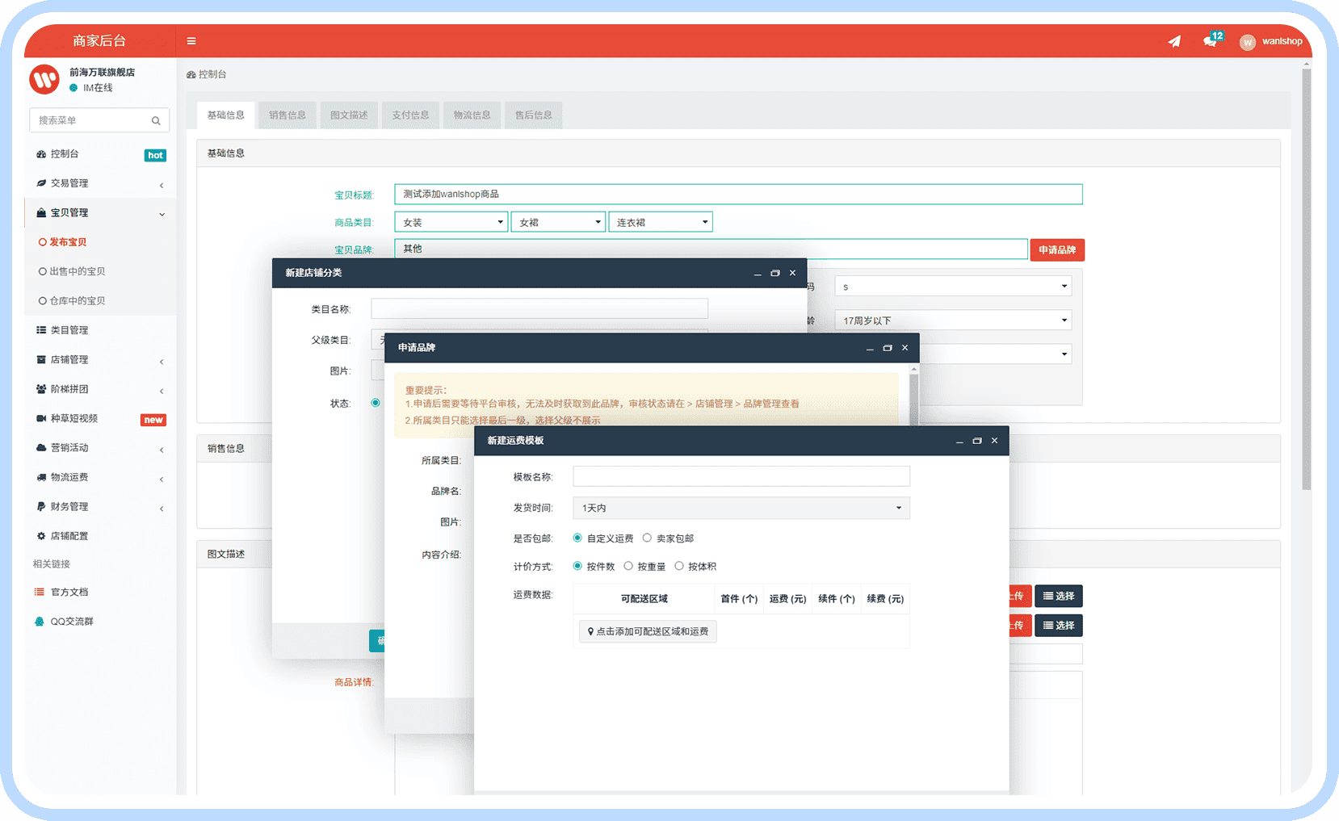1339x821 pixels.
Task: Open the 发货时间 dropdown showing 1天内
Action: pos(741,508)
